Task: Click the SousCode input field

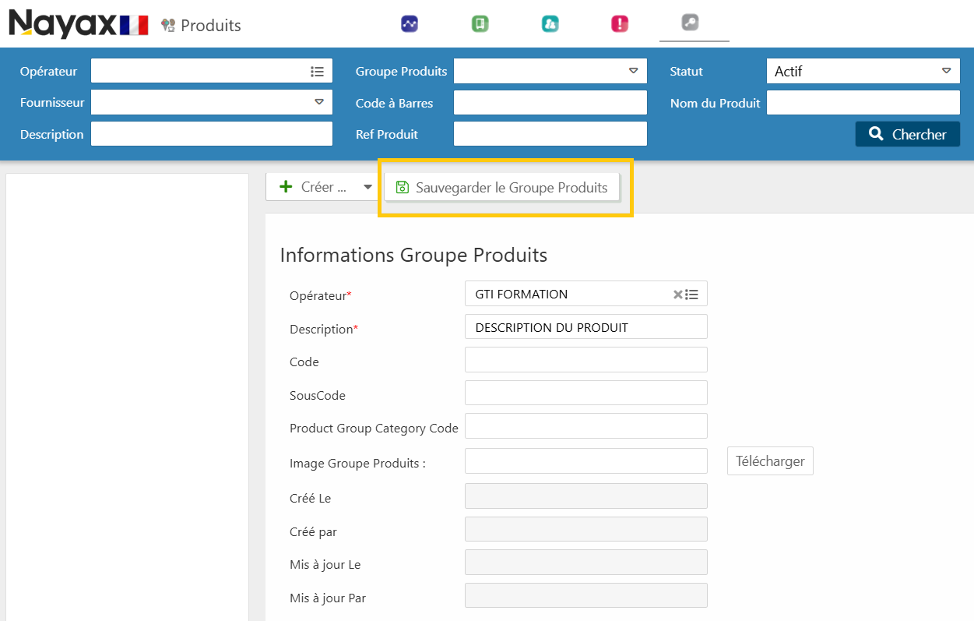Action: 585,393
